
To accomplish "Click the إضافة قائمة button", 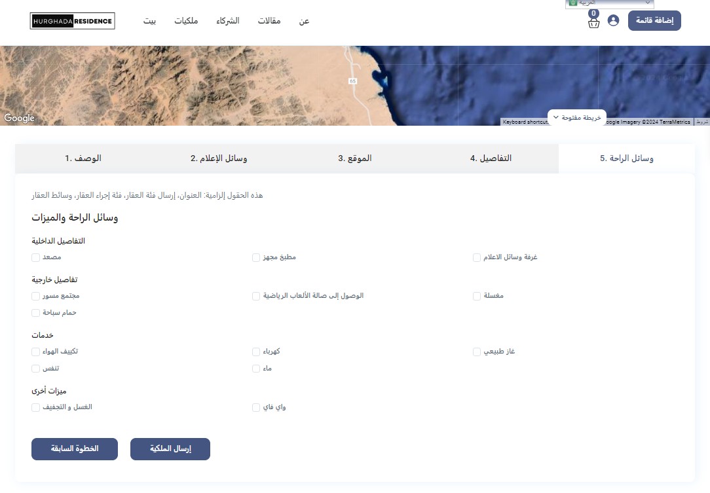I will point(654,20).
